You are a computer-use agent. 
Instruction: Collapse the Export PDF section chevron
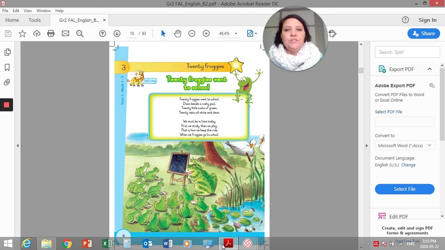[x=430, y=69]
